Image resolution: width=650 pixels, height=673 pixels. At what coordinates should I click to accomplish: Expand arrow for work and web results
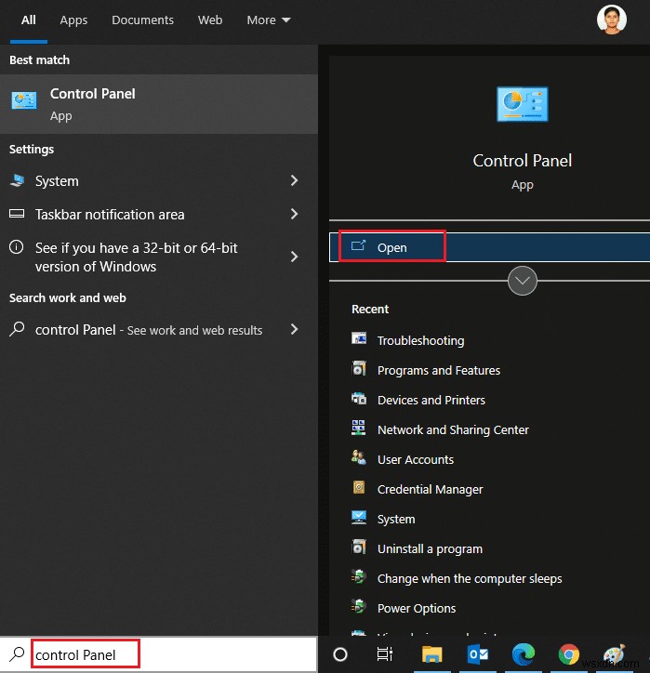point(294,329)
